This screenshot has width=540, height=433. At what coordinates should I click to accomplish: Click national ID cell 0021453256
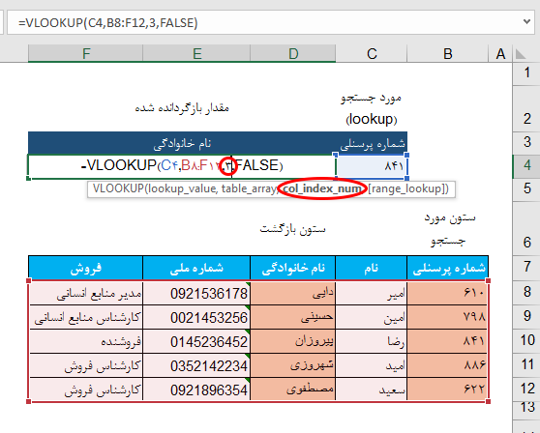pyautogui.click(x=196, y=317)
